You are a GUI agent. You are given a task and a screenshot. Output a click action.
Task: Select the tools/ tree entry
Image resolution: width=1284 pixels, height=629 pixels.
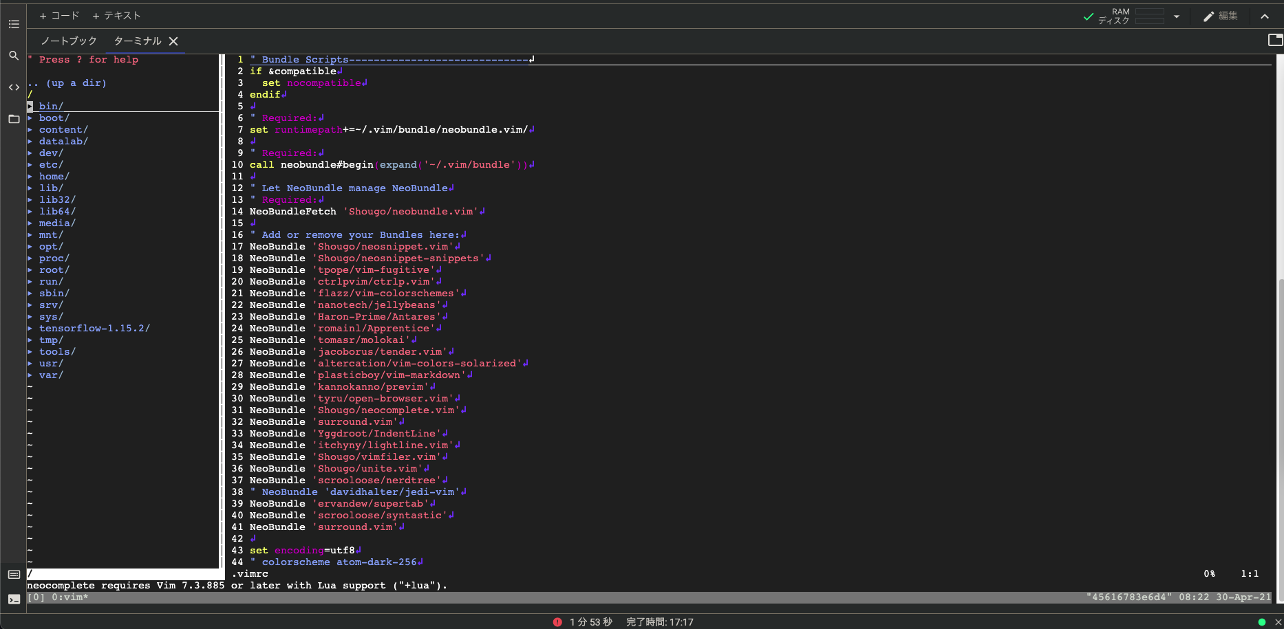pos(57,352)
